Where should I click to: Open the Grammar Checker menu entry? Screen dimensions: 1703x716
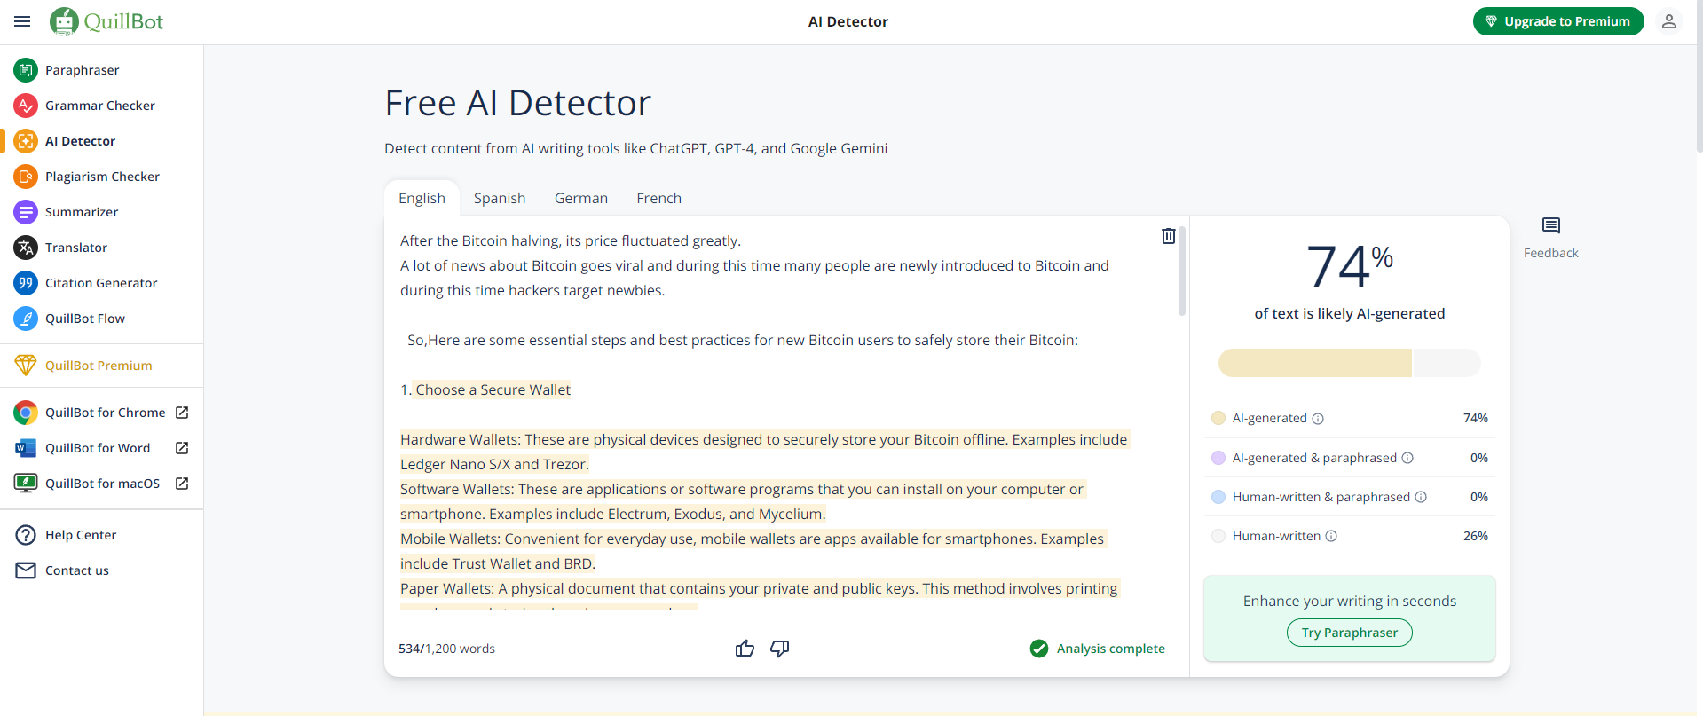[102, 106]
